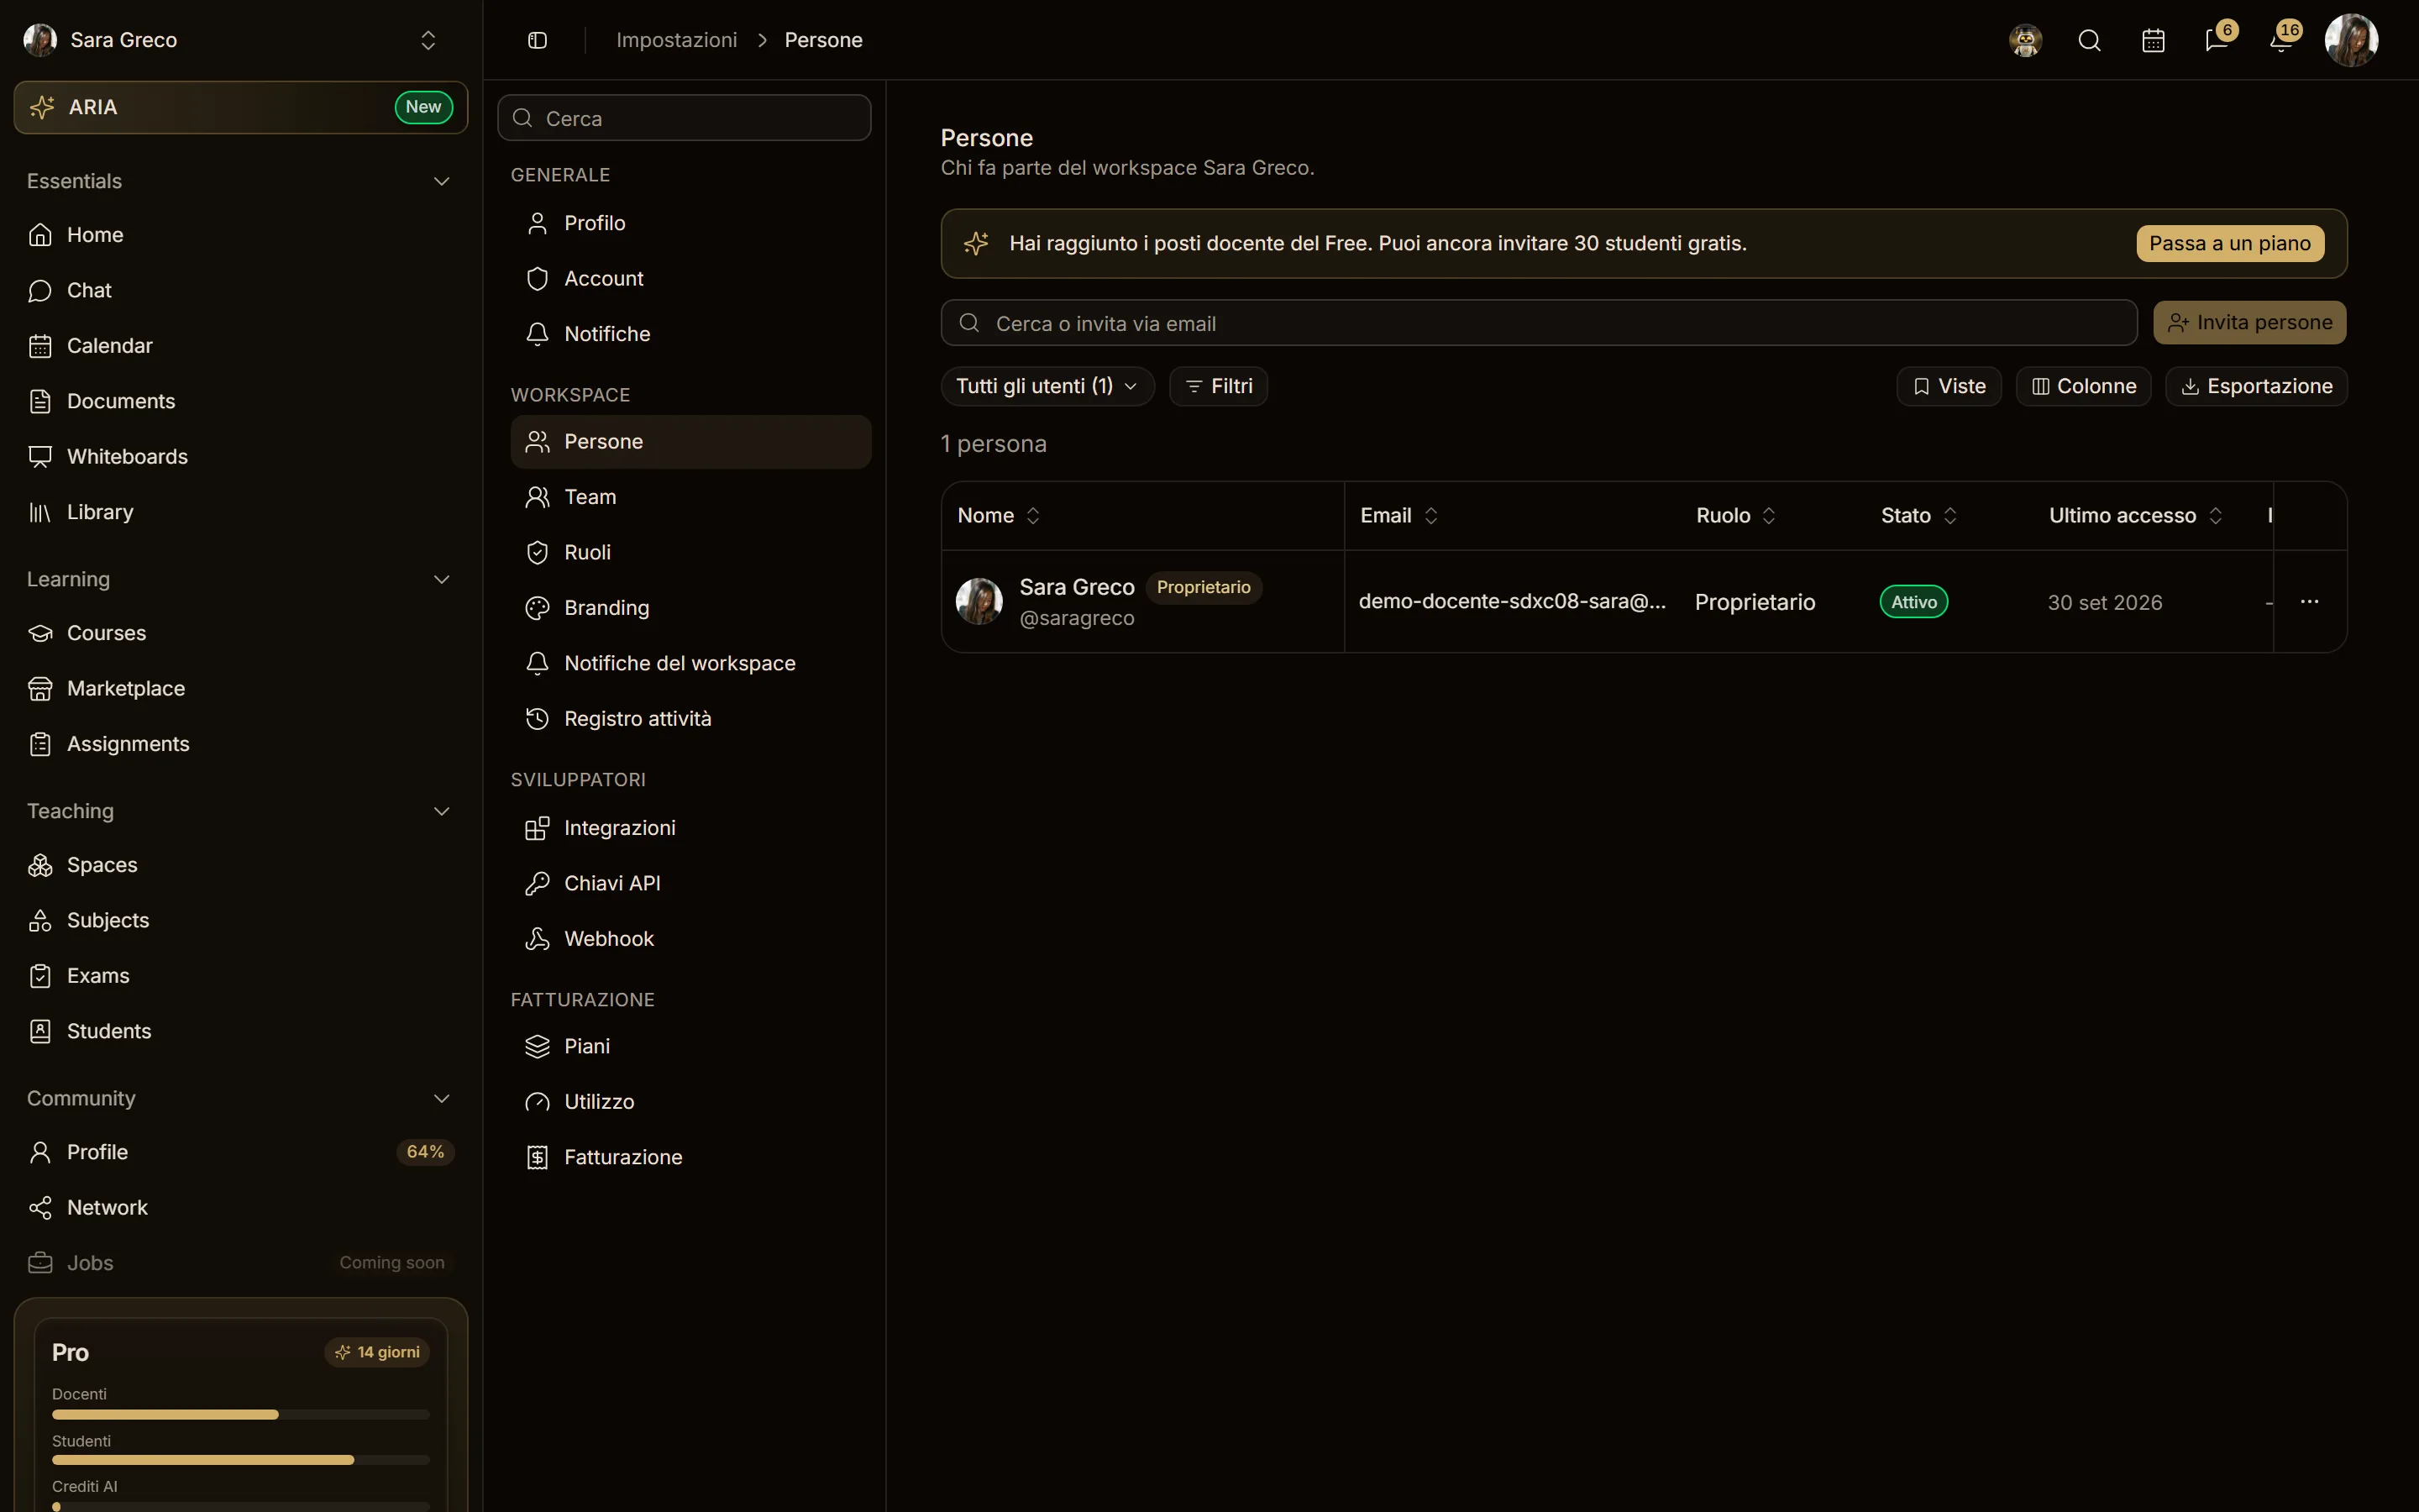The width and height of the screenshot is (2419, 1512).
Task: Sort table by Nome column
Action: click(x=999, y=516)
